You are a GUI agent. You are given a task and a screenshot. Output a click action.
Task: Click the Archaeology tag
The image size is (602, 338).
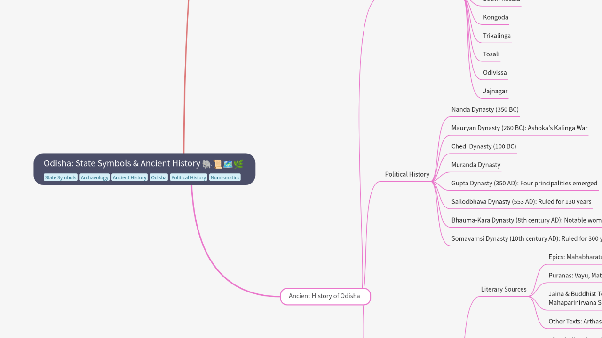pos(95,177)
